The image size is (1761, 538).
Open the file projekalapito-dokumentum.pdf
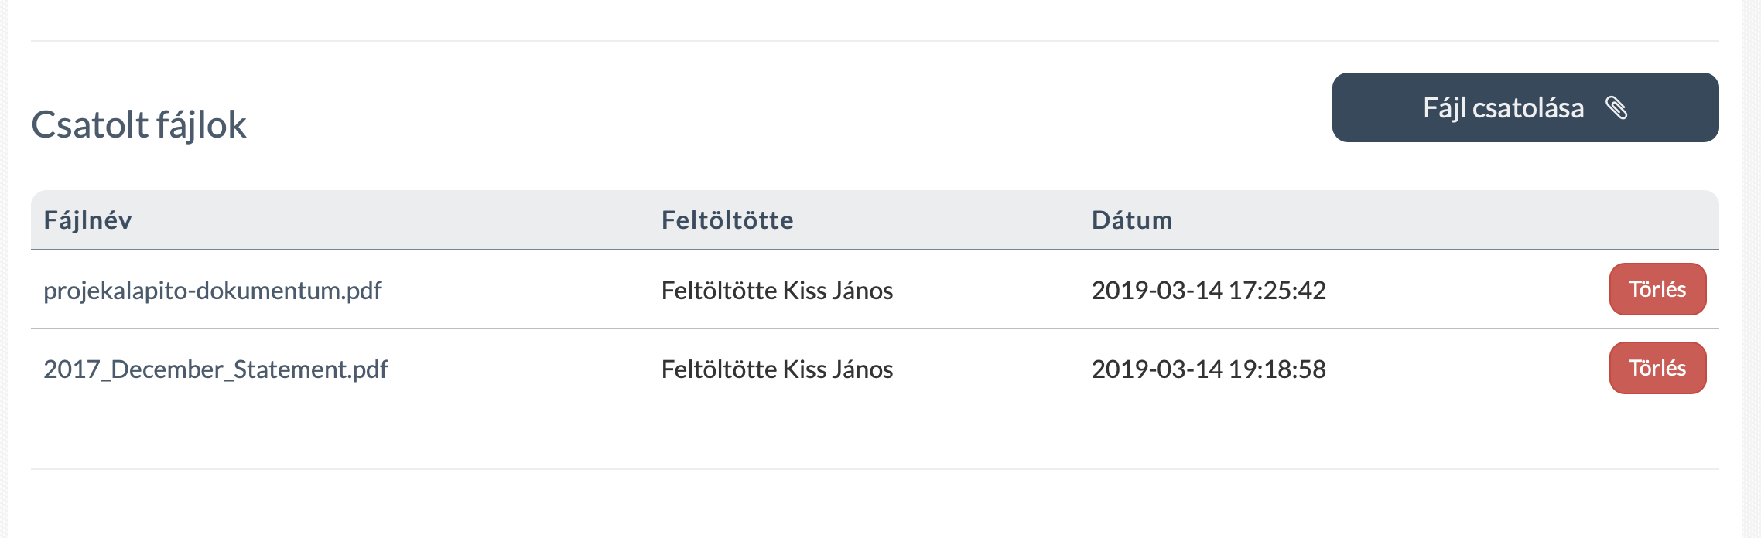point(214,290)
